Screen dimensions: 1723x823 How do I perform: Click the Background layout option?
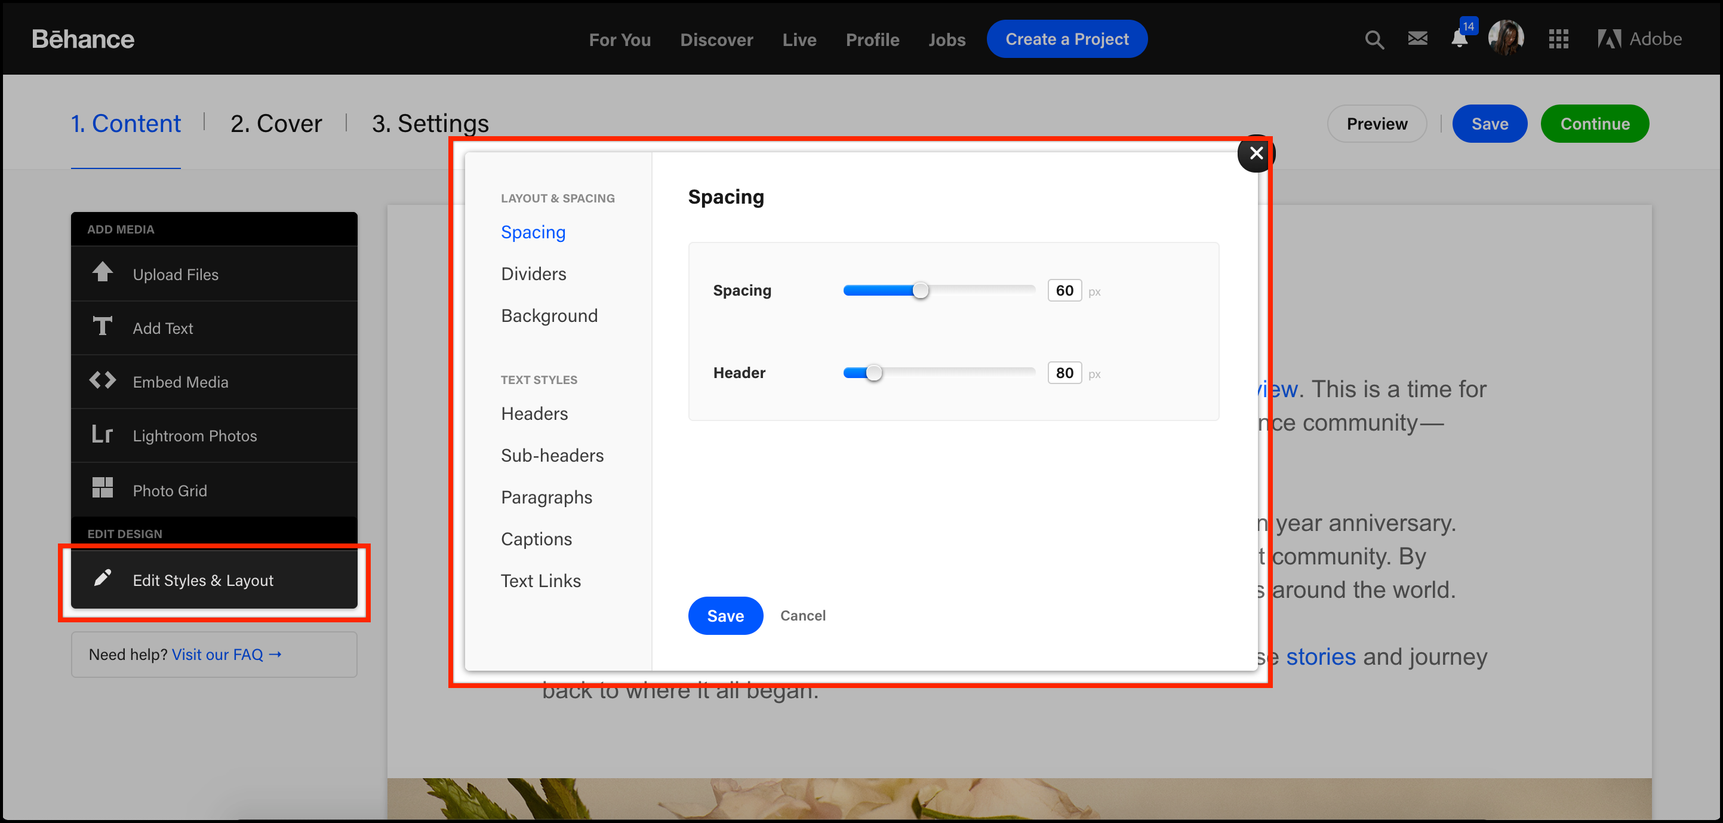(549, 315)
